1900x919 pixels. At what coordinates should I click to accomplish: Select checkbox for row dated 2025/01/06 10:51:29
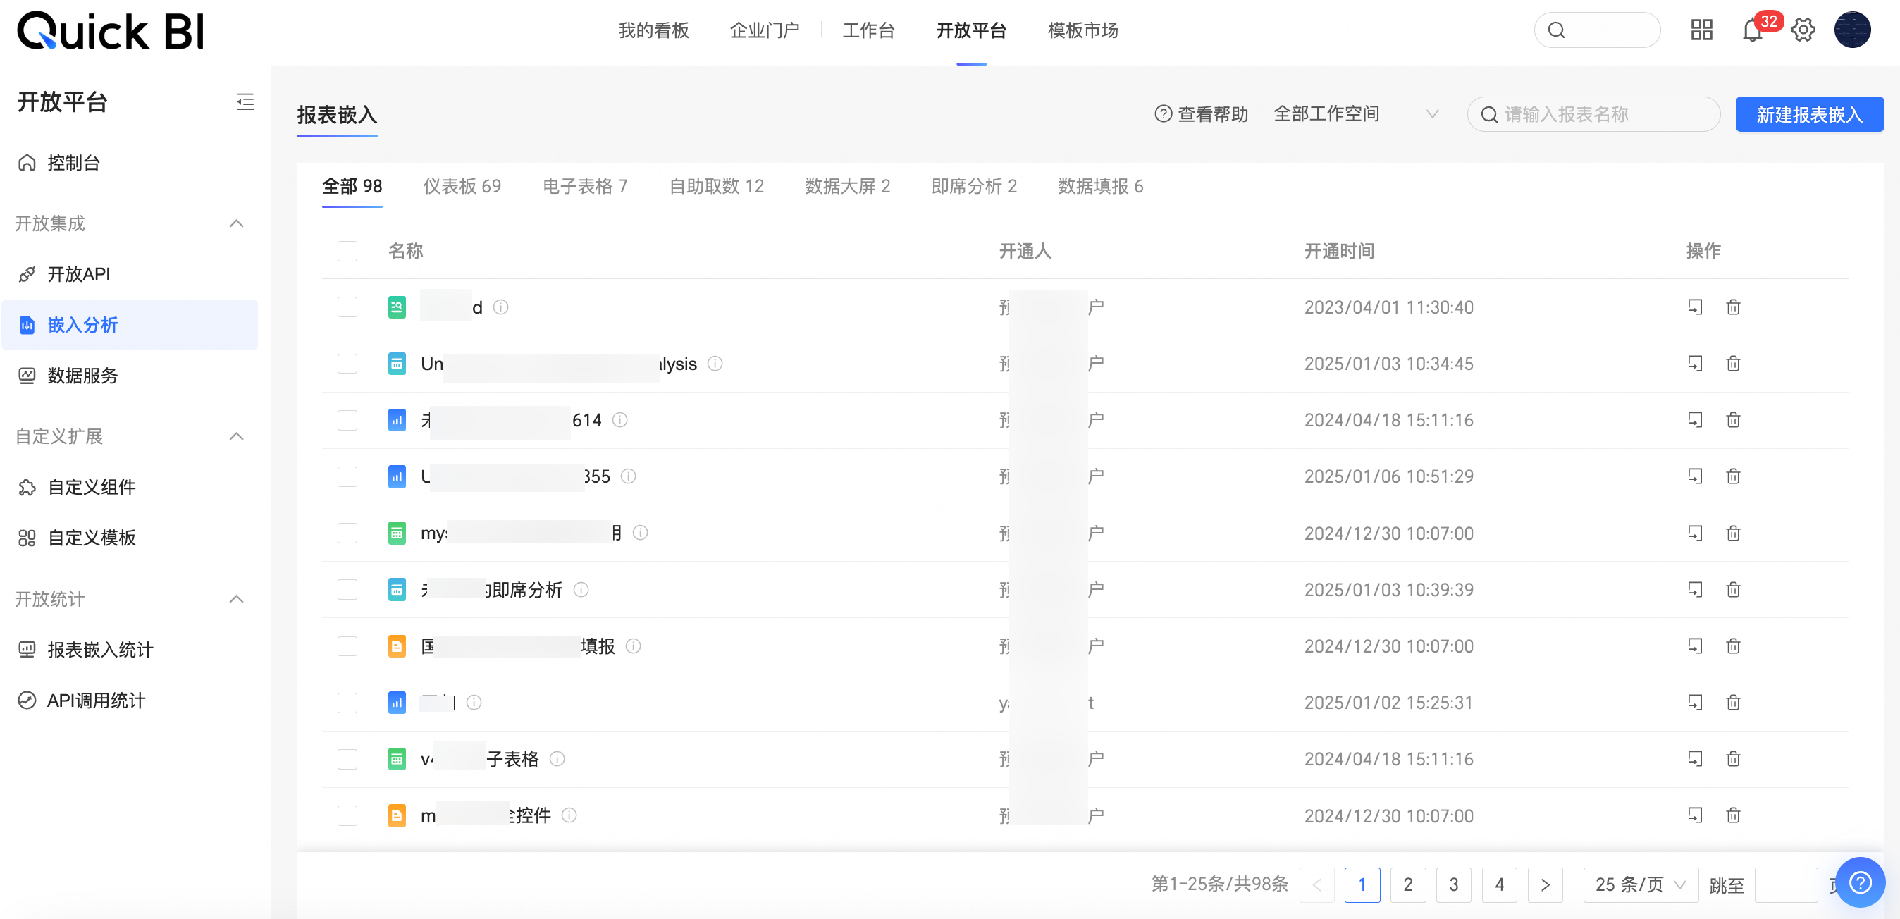pos(347,476)
